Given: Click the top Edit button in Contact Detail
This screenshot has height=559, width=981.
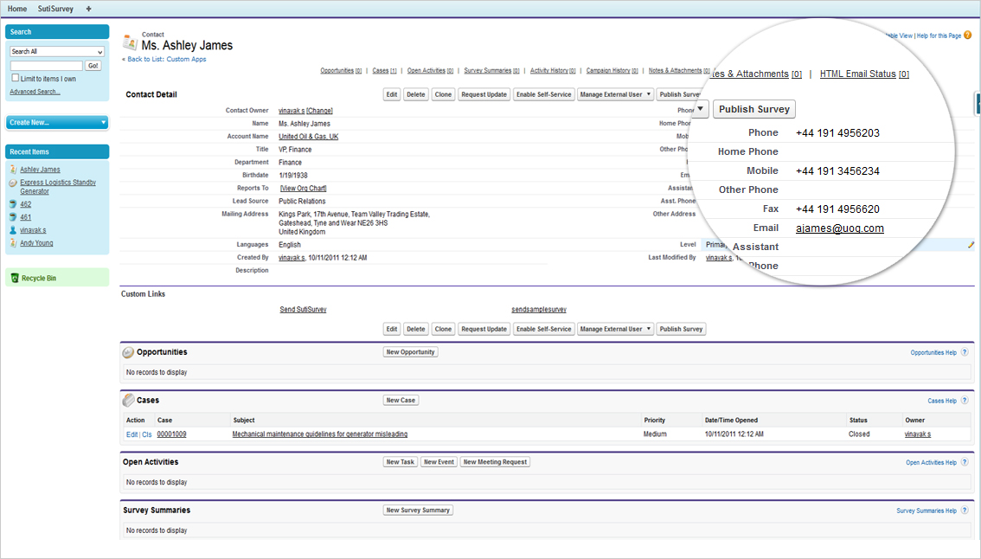Looking at the screenshot, I should pyautogui.click(x=392, y=94).
